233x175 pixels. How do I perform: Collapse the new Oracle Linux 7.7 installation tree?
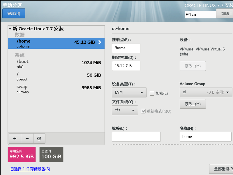tap(10, 29)
